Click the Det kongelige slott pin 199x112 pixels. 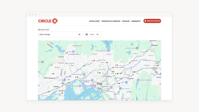(x=92, y=80)
